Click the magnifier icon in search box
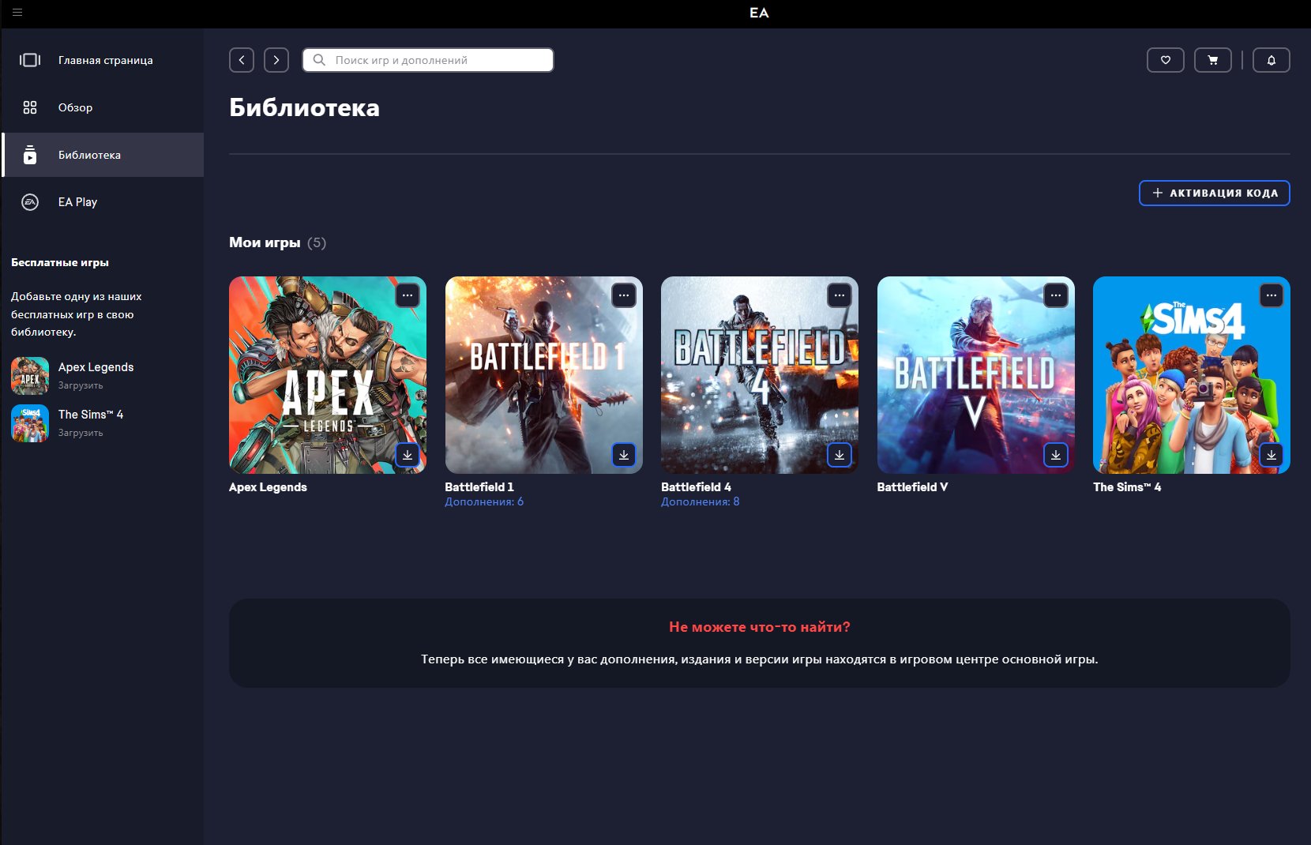 [x=319, y=60]
